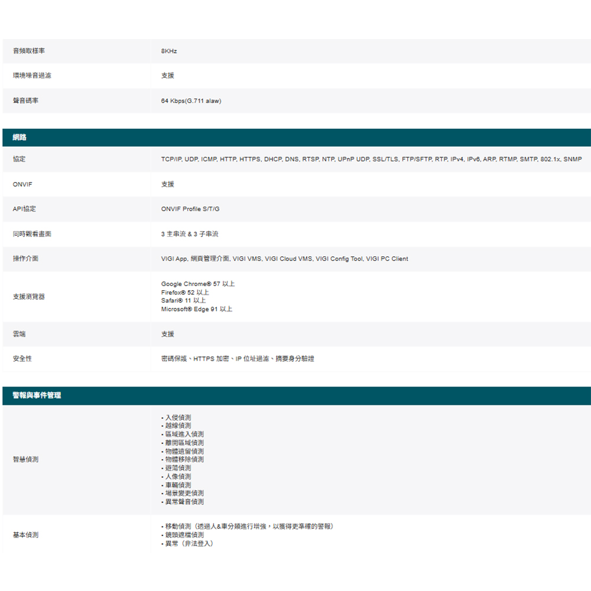
Task: Click the Microsoft Edge 91 以上 line
Action: pos(197,309)
